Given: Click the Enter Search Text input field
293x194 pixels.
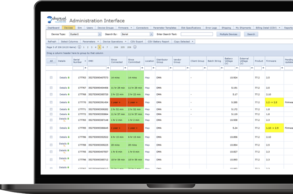Looking at the screenshot, I should coord(196,34).
